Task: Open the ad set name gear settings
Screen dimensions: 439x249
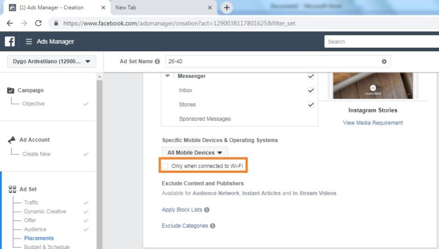Action: tap(384, 61)
